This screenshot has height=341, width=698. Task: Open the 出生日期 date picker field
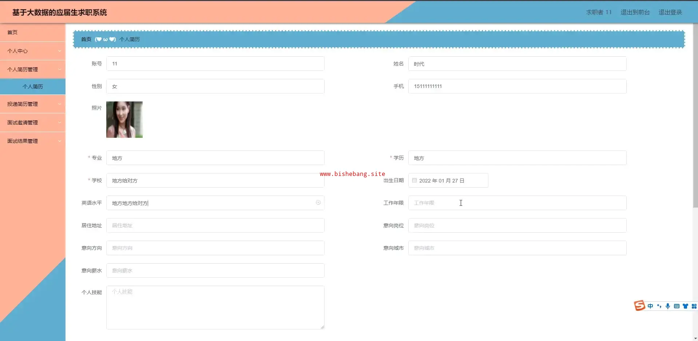pos(448,180)
